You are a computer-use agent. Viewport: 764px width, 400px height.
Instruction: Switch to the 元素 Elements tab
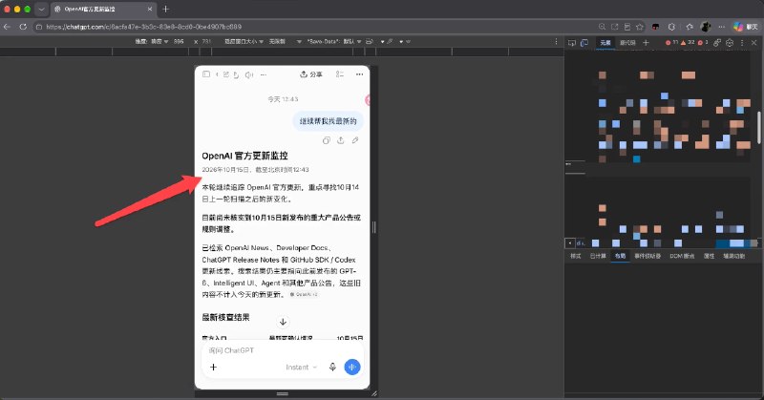[x=605, y=43]
